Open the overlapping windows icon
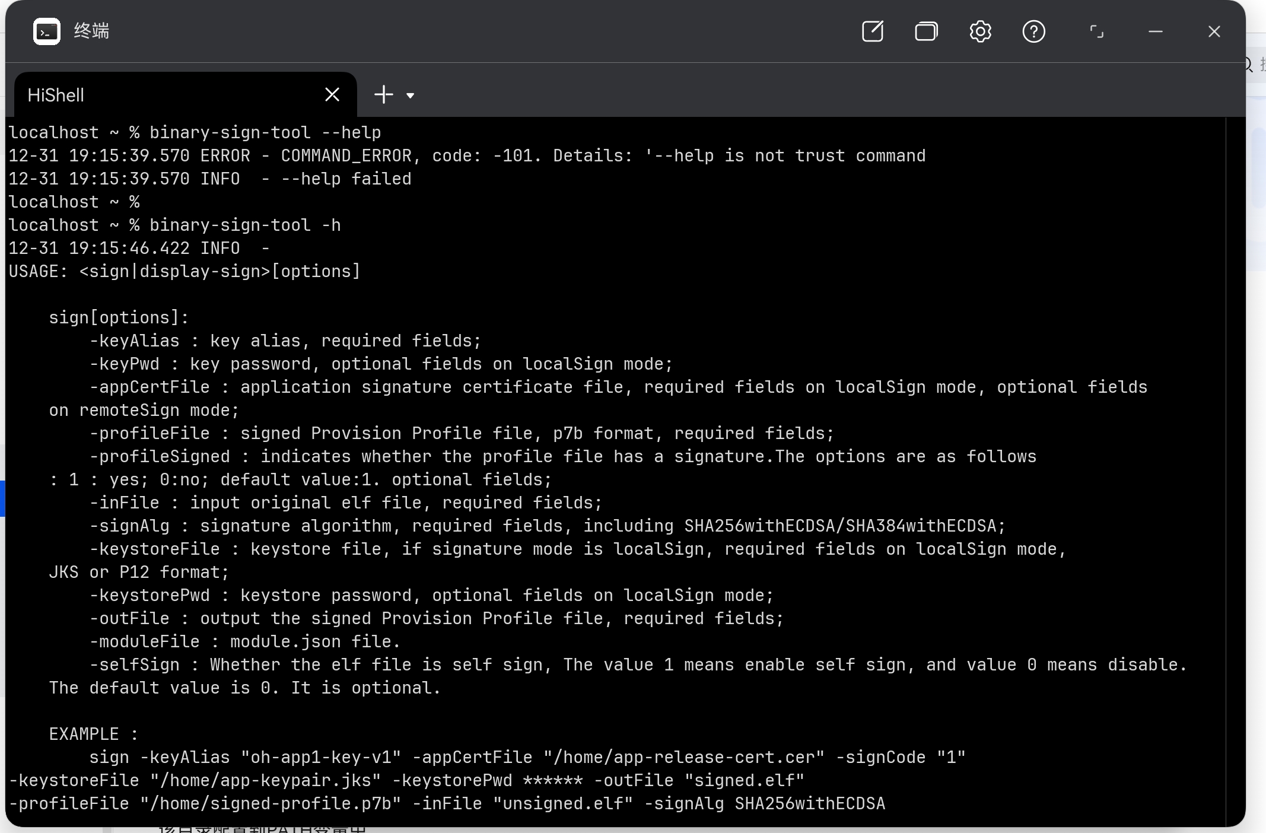This screenshot has width=1266, height=833. pyautogui.click(x=926, y=31)
